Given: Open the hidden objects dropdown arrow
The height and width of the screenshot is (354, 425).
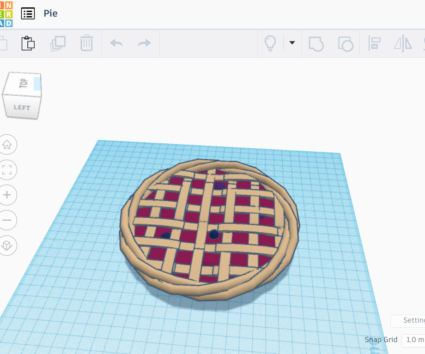Looking at the screenshot, I should tap(291, 43).
